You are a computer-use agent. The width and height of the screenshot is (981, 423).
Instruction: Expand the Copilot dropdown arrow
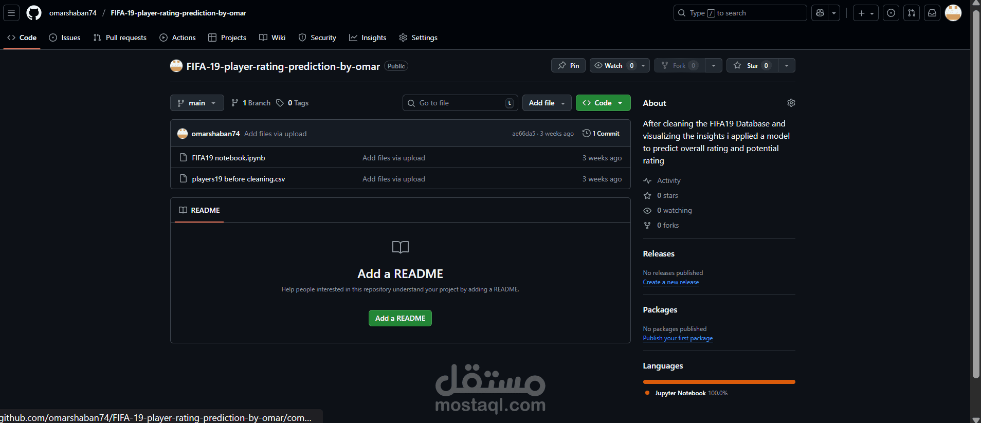(834, 13)
